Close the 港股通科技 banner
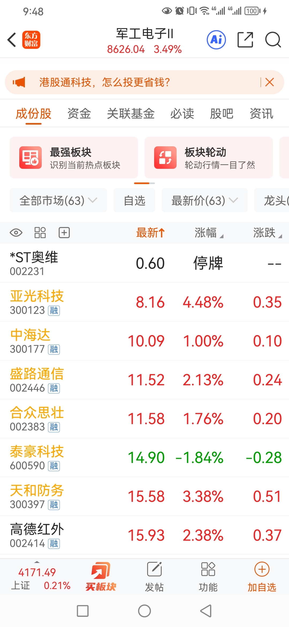289x627 pixels. pyautogui.click(x=269, y=82)
